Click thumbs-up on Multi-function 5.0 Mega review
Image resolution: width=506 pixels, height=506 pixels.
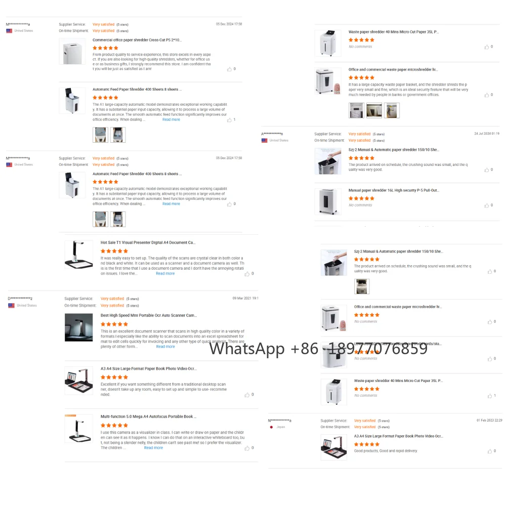tap(247, 448)
